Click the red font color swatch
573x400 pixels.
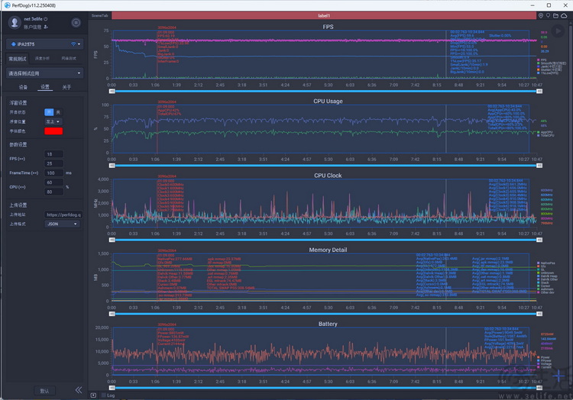coord(53,131)
